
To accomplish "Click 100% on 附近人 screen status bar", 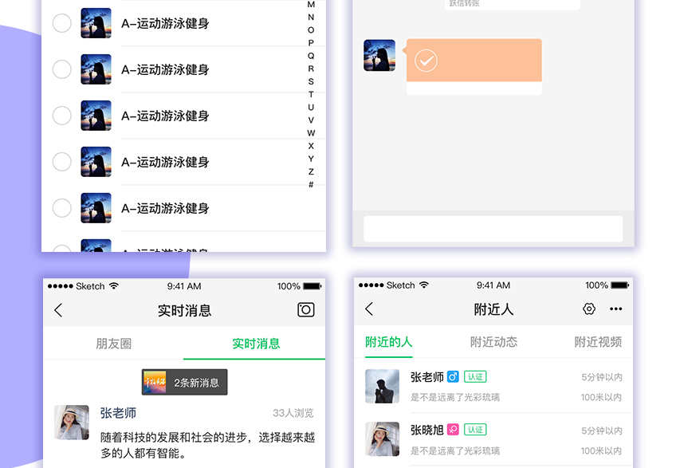I will [x=596, y=285].
